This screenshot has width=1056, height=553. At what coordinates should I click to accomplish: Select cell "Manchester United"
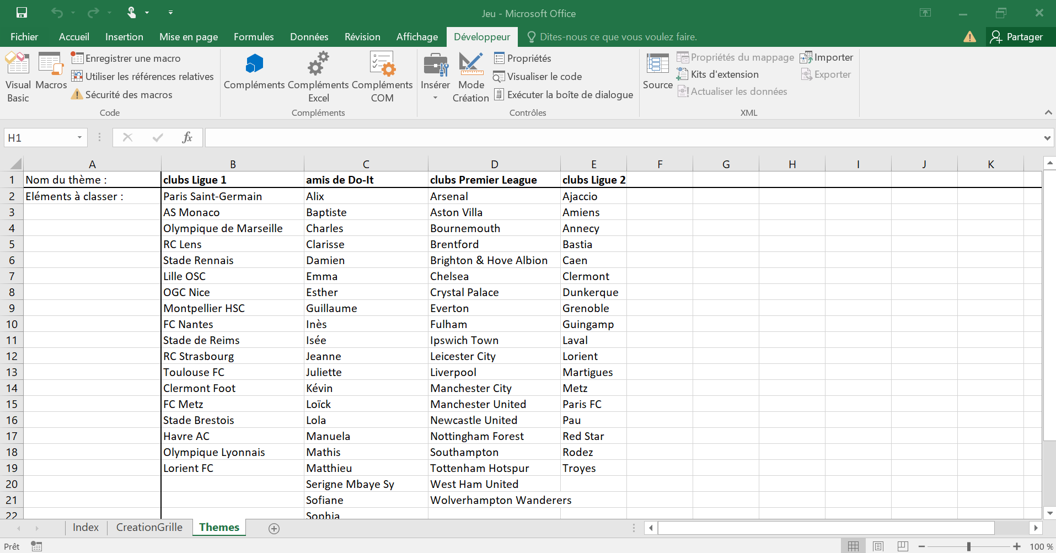click(x=494, y=404)
